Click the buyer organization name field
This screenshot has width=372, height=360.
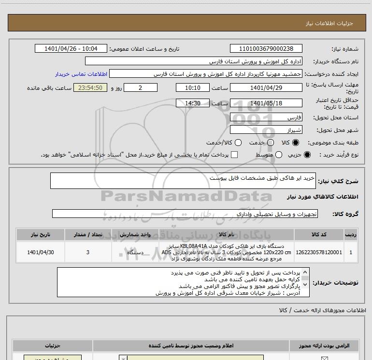point(194,61)
